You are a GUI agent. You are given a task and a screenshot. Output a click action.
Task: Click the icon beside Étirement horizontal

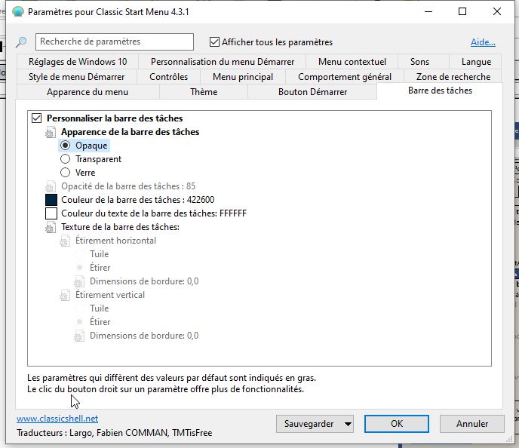click(x=65, y=241)
